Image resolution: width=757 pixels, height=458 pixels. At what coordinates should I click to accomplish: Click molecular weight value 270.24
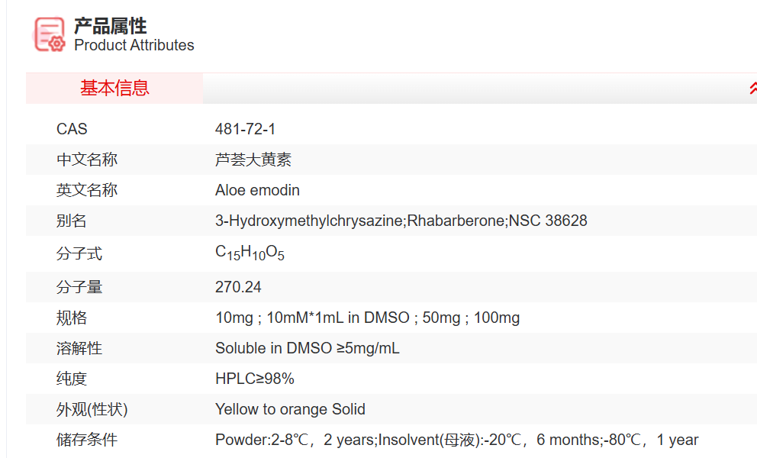click(x=238, y=287)
